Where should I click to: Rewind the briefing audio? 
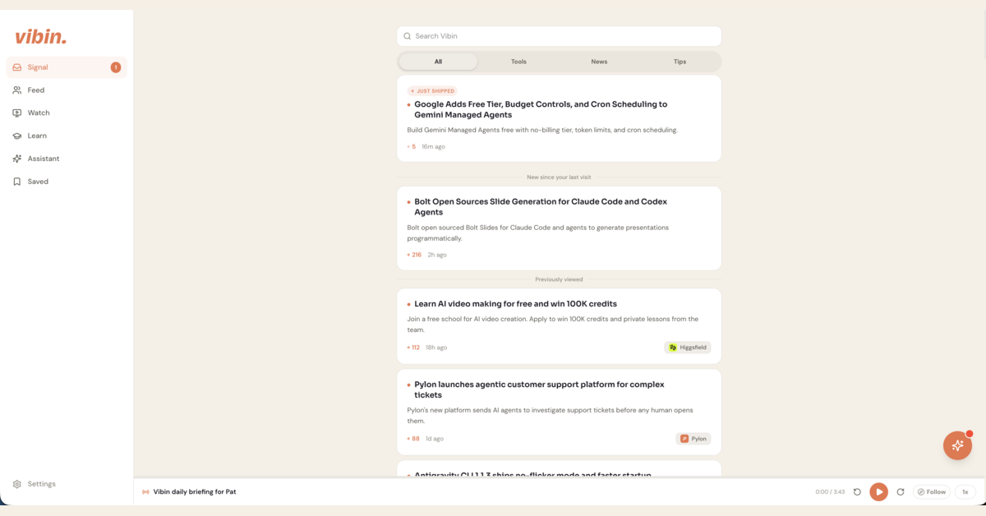(x=857, y=492)
